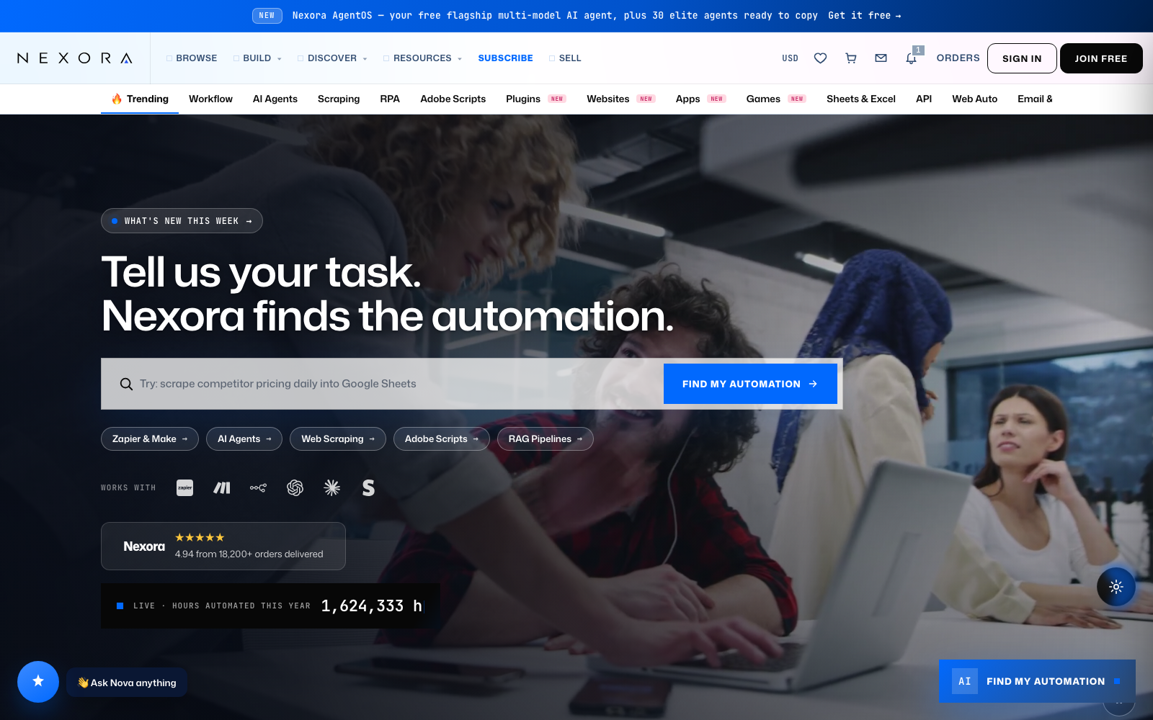This screenshot has width=1153, height=720.
Task: Toggle the light/dark theme sun button
Action: tap(1116, 587)
